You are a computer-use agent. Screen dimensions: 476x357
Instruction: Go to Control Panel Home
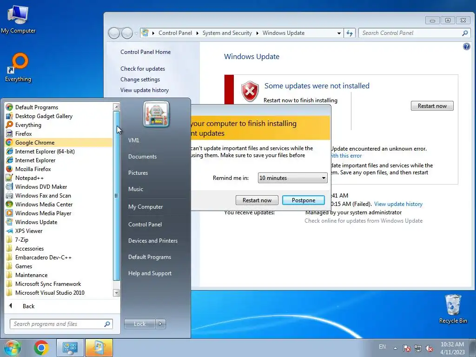pos(145,52)
